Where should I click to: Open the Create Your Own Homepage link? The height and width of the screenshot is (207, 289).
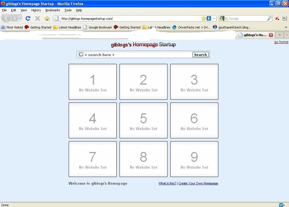(198, 183)
